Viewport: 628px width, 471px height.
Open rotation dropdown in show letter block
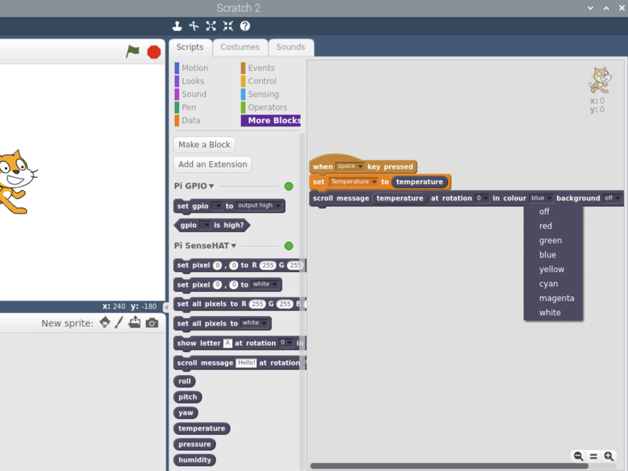point(286,343)
